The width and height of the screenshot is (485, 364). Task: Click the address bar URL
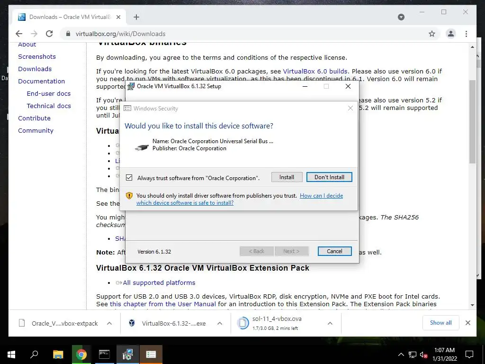point(120,34)
